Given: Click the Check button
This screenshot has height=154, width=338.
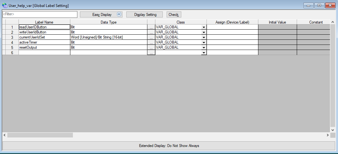Looking at the screenshot, I should 174,15.
